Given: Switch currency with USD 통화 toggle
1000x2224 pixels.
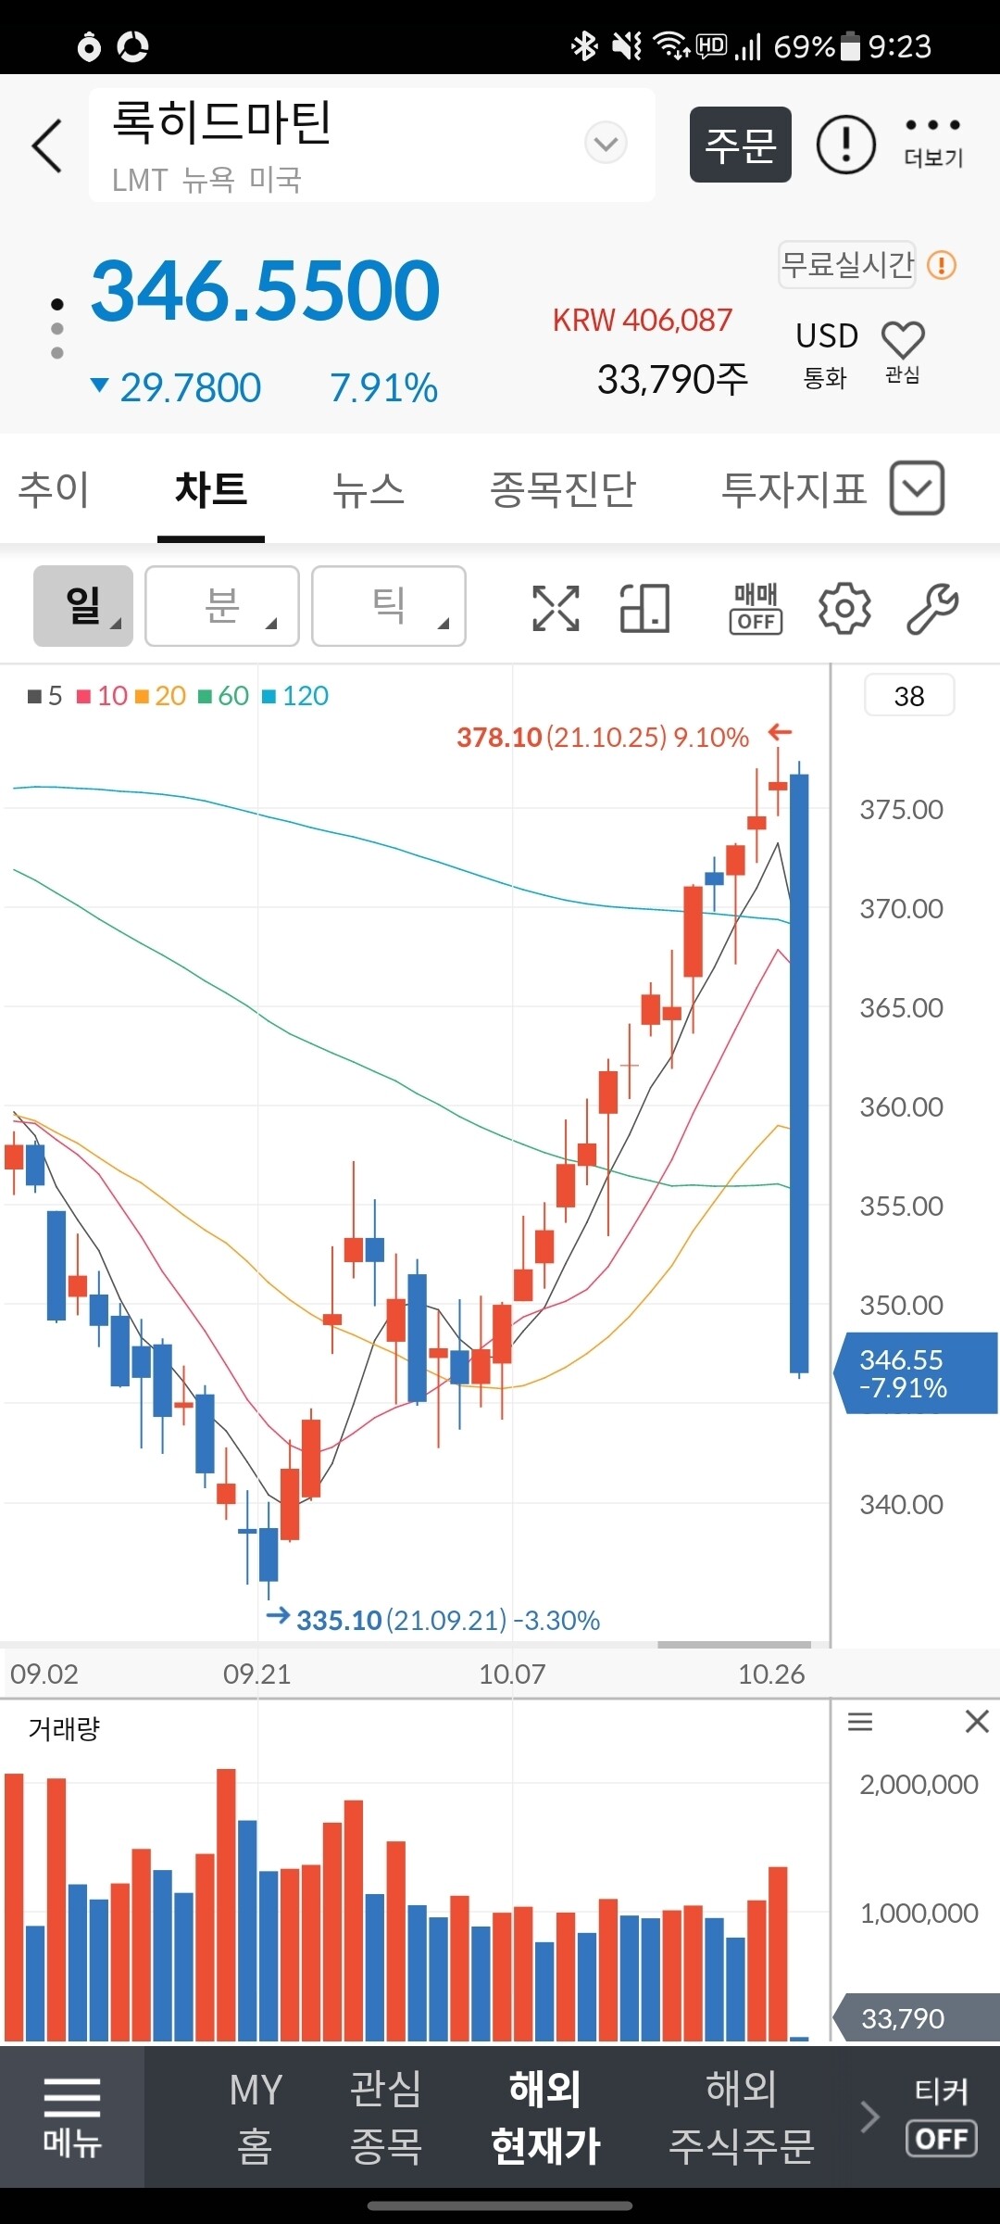Looking at the screenshot, I should (x=827, y=351).
